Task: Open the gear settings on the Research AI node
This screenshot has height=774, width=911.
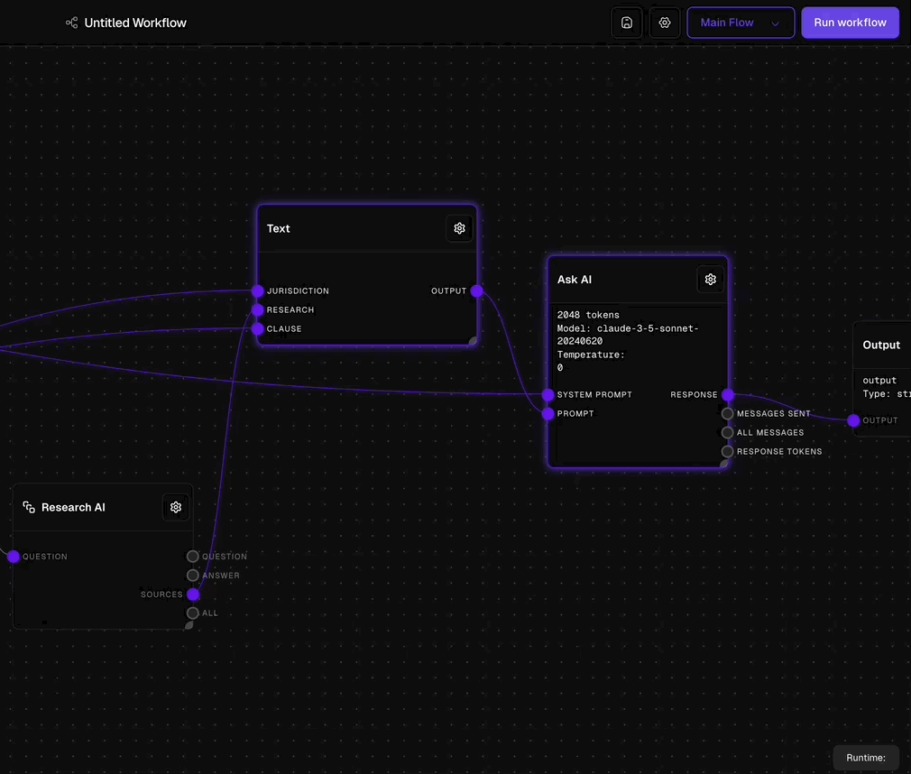Action: click(x=176, y=507)
